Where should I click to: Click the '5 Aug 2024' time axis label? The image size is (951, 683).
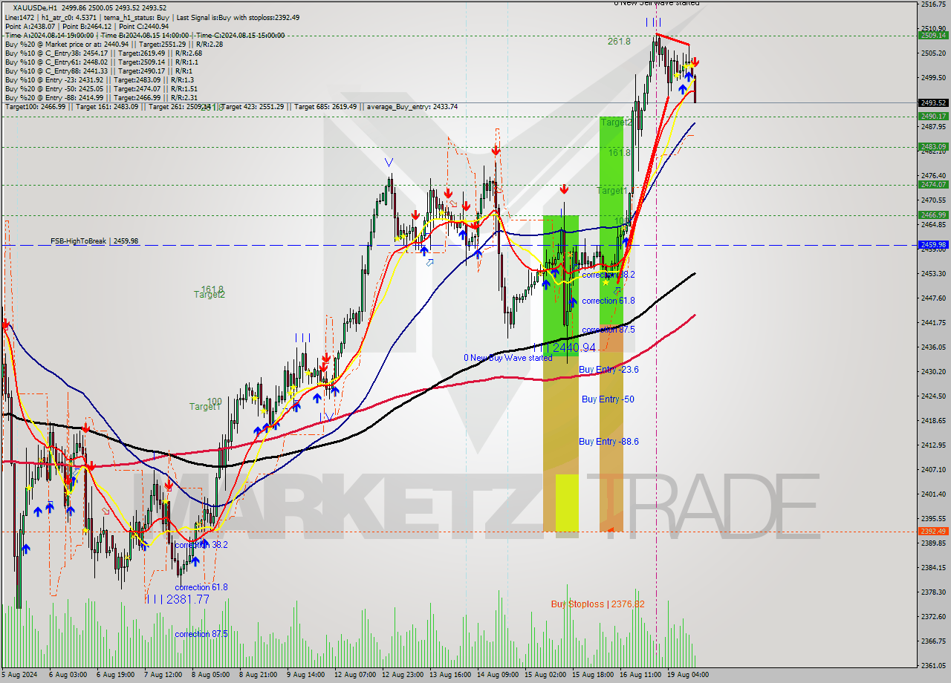(x=19, y=675)
